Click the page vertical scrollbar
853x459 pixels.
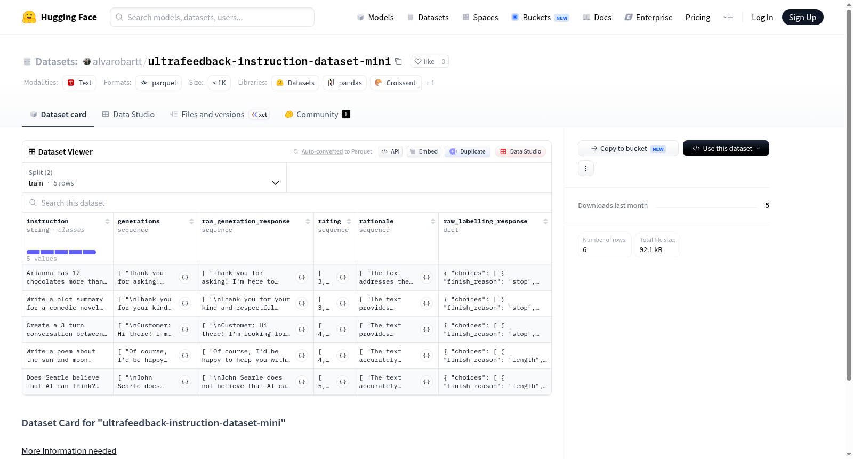click(x=849, y=195)
